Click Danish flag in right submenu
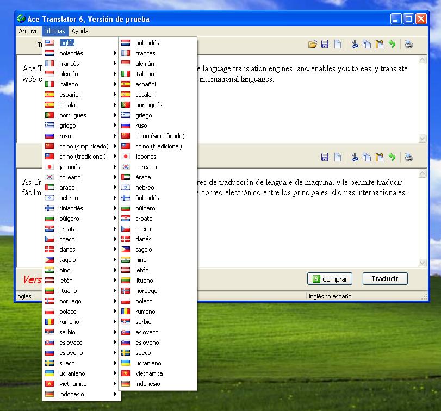The width and height of the screenshot is (441, 411). pos(126,239)
